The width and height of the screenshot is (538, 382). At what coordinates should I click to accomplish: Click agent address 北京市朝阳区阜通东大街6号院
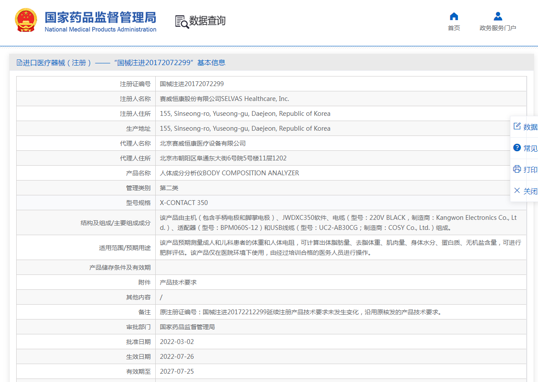[x=224, y=158]
